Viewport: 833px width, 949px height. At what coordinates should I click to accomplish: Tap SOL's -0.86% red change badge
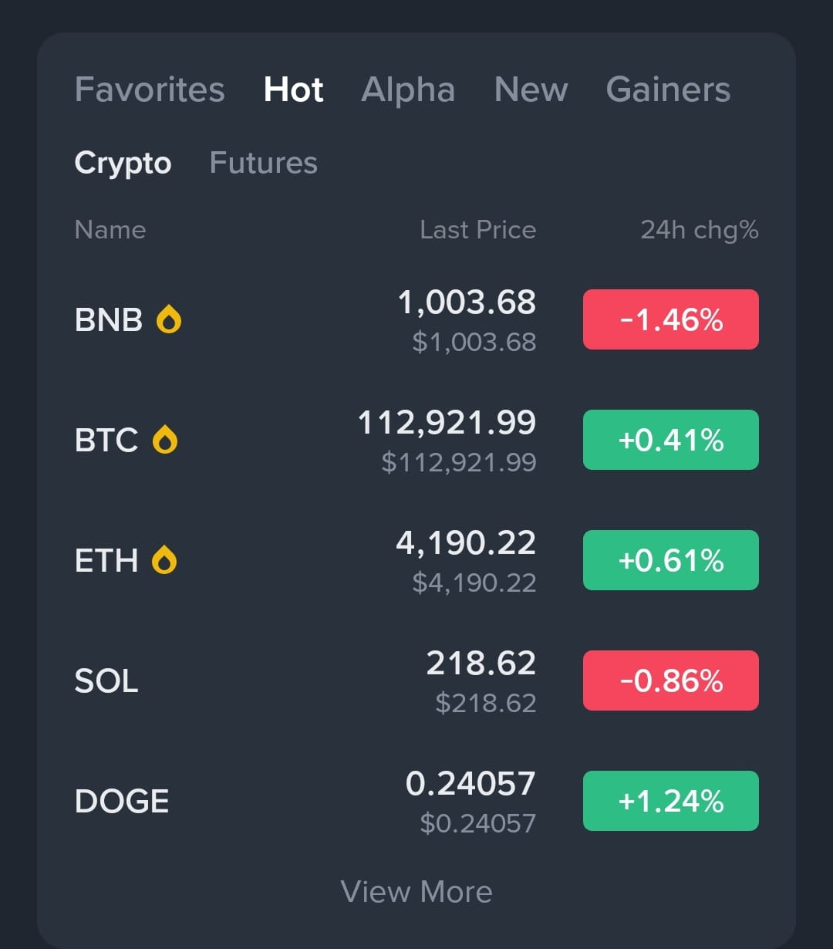pos(671,681)
